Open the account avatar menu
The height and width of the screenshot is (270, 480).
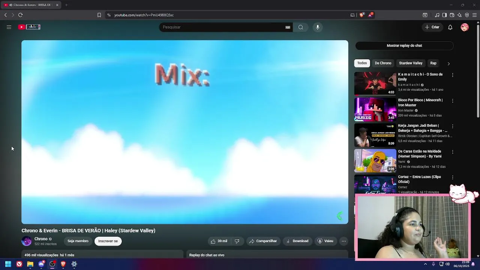(x=465, y=27)
